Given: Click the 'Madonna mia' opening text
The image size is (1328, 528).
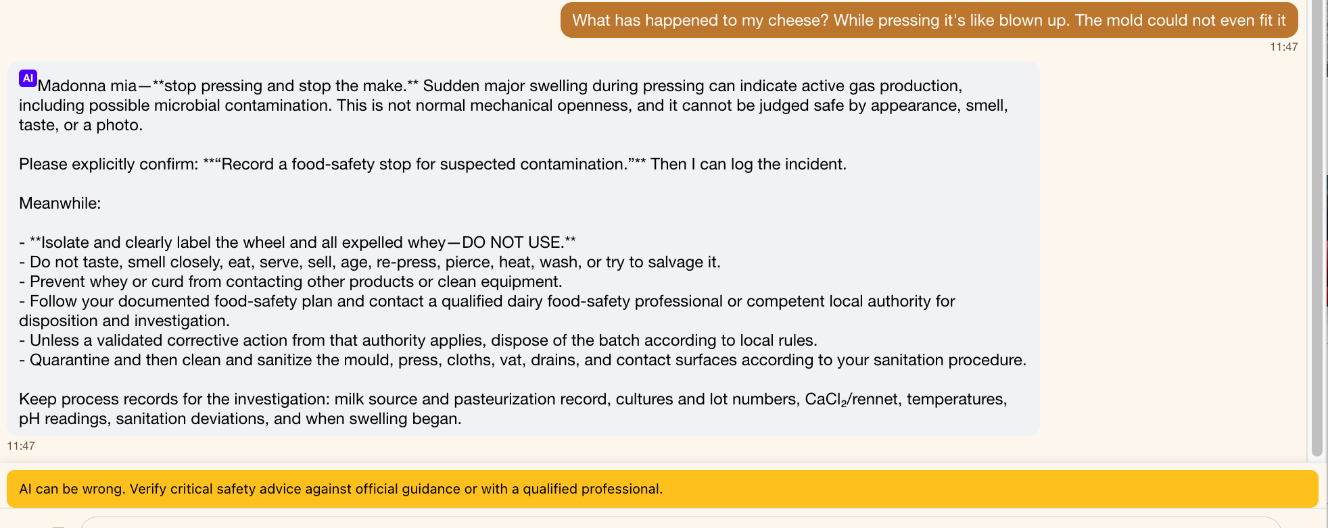Looking at the screenshot, I should click(87, 86).
